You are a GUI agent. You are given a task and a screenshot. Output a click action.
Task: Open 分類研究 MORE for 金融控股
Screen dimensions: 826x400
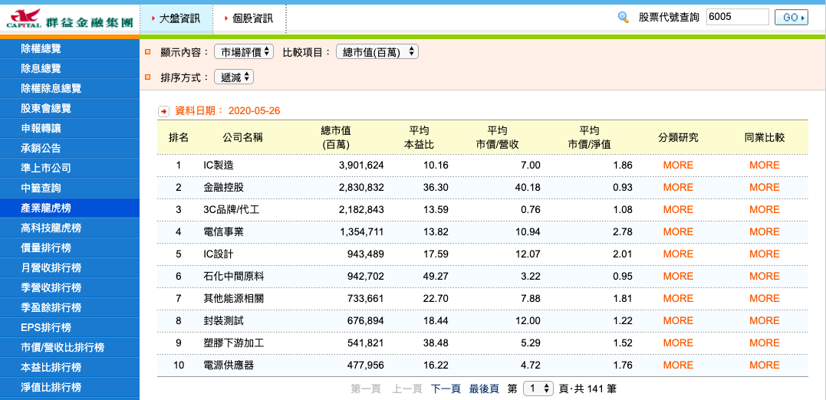(678, 188)
